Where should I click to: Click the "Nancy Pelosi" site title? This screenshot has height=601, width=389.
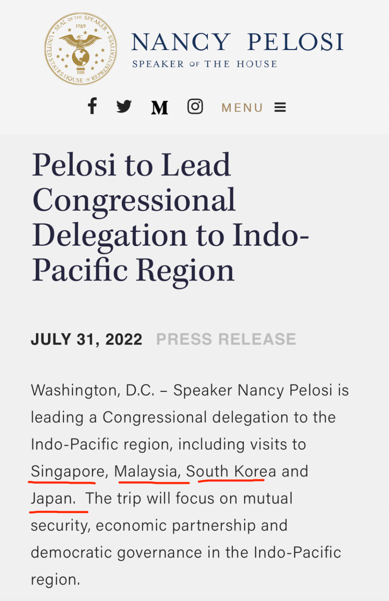(x=237, y=42)
